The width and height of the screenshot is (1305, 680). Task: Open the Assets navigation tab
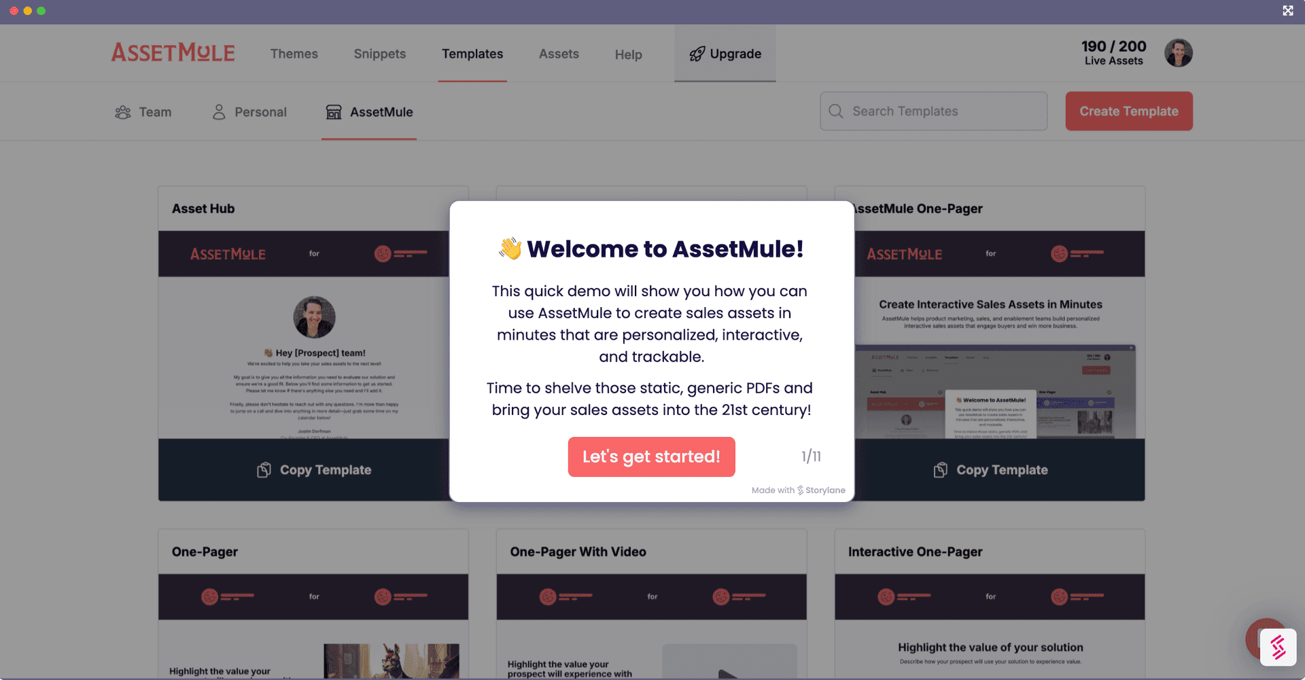coord(559,54)
